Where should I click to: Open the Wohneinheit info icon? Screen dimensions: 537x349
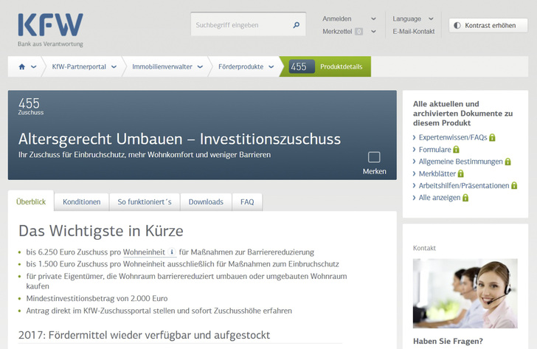pos(172,252)
